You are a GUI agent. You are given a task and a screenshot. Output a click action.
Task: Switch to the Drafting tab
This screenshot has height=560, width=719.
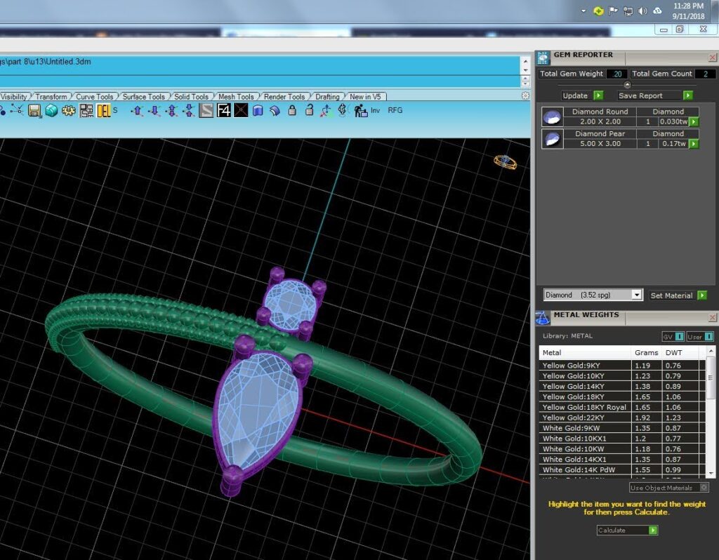pyautogui.click(x=327, y=97)
